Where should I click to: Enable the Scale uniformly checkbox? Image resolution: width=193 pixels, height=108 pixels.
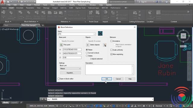tap(111, 50)
